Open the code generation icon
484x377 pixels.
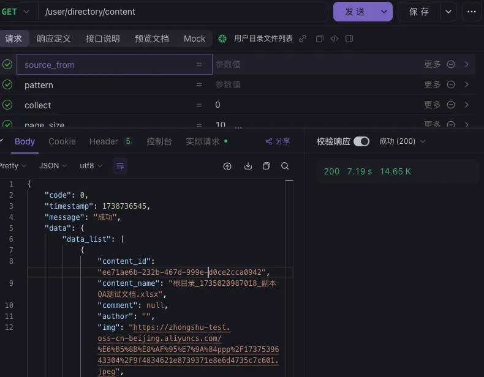(335, 39)
